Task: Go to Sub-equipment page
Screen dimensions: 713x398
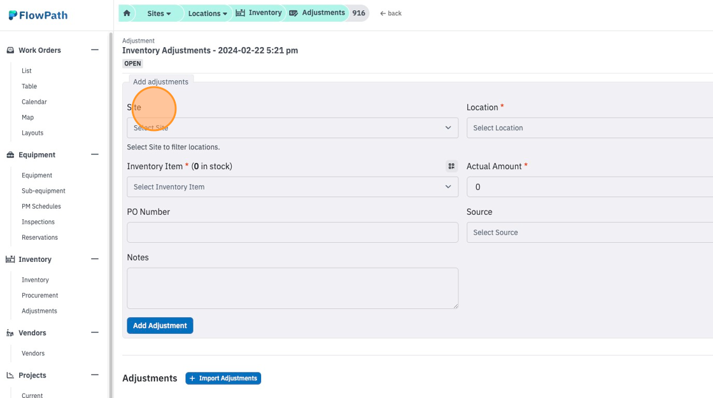Action: click(x=43, y=191)
